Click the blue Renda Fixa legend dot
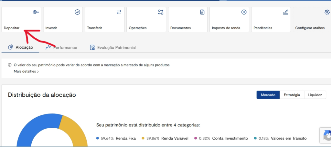 98,138
